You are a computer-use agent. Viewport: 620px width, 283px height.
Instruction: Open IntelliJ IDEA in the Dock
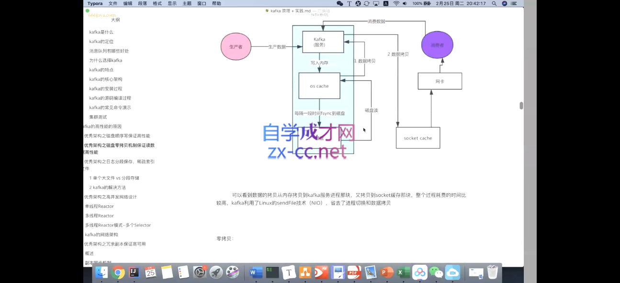[135, 272]
